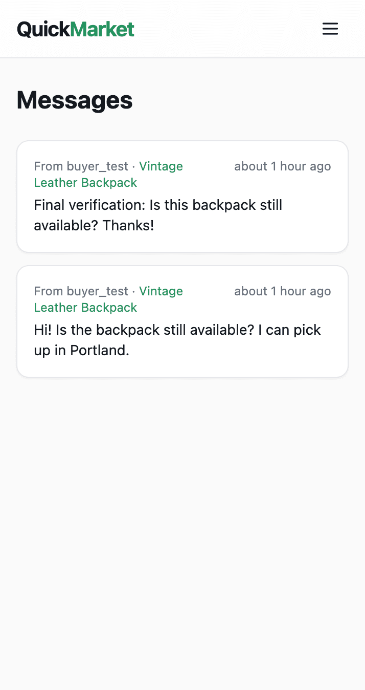
Task: Click the 'about 1 hour ago' timestamp on first message
Action: coord(282,166)
